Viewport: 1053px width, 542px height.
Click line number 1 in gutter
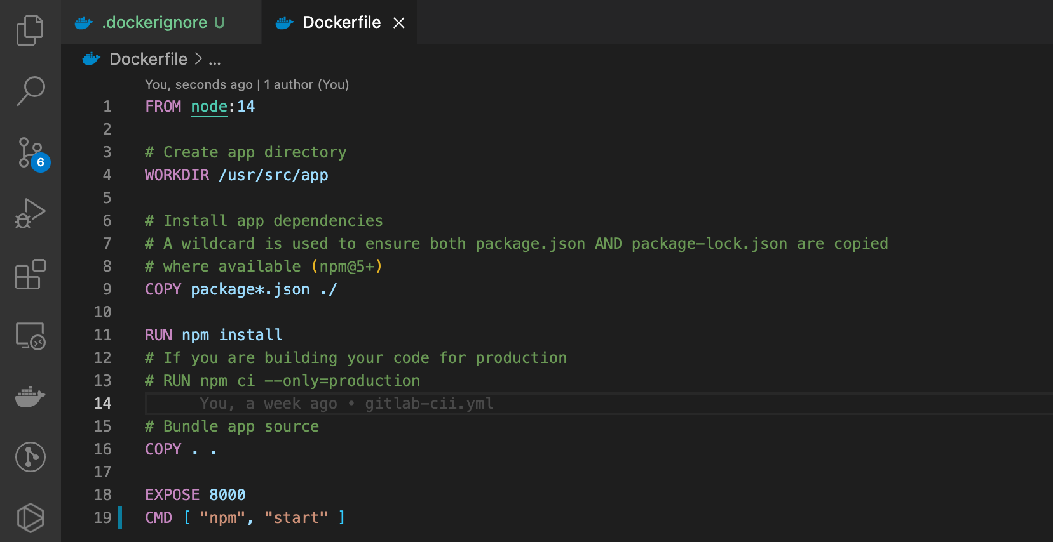[x=107, y=107]
